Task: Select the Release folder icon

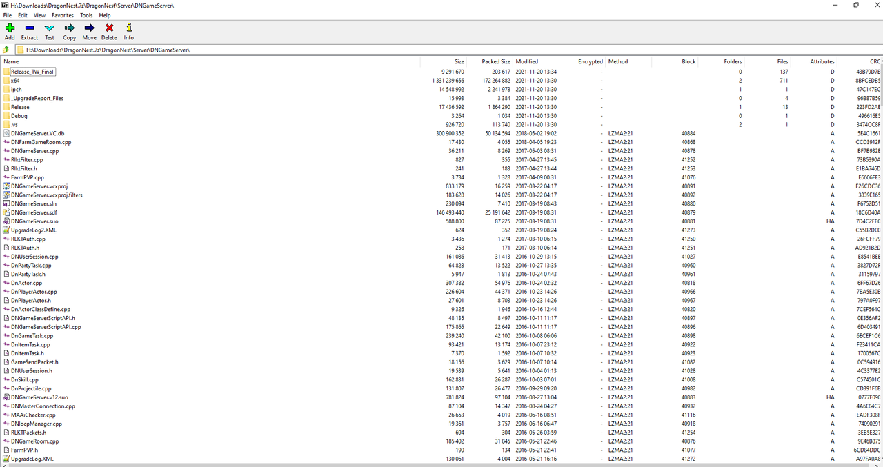Action: (6, 107)
